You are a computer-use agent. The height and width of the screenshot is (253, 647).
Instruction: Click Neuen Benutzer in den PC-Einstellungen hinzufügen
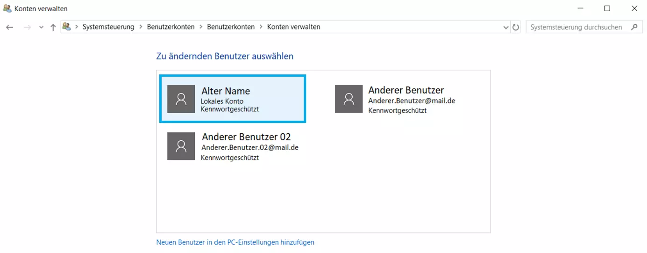(x=235, y=242)
